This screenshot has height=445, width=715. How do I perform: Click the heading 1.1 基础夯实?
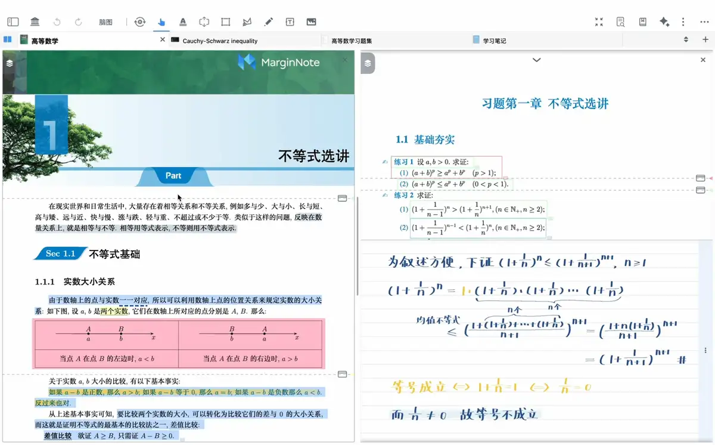coord(425,140)
